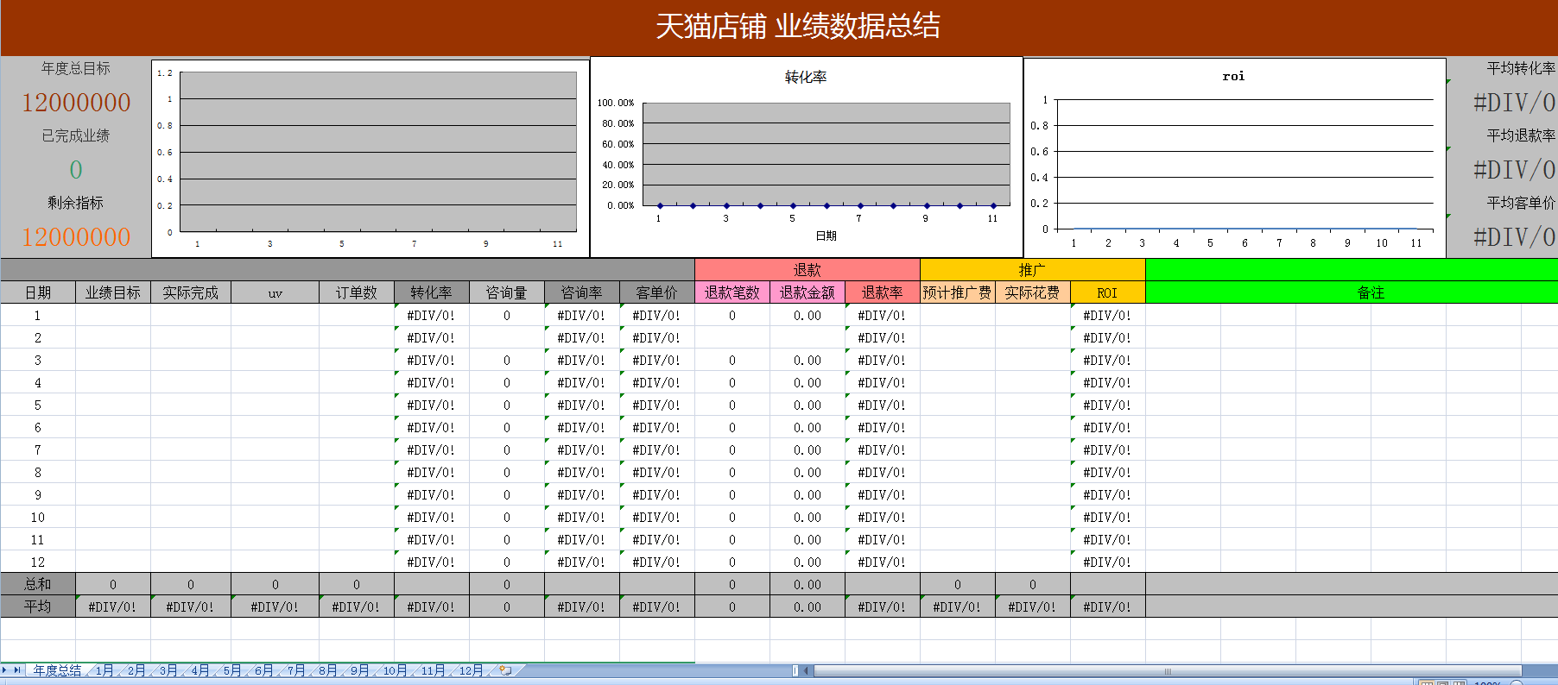Select the 平均 row label cell
This screenshot has height=685, width=1558.
click(38, 606)
